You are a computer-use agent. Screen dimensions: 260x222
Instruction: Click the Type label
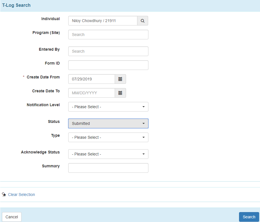click(x=56, y=135)
